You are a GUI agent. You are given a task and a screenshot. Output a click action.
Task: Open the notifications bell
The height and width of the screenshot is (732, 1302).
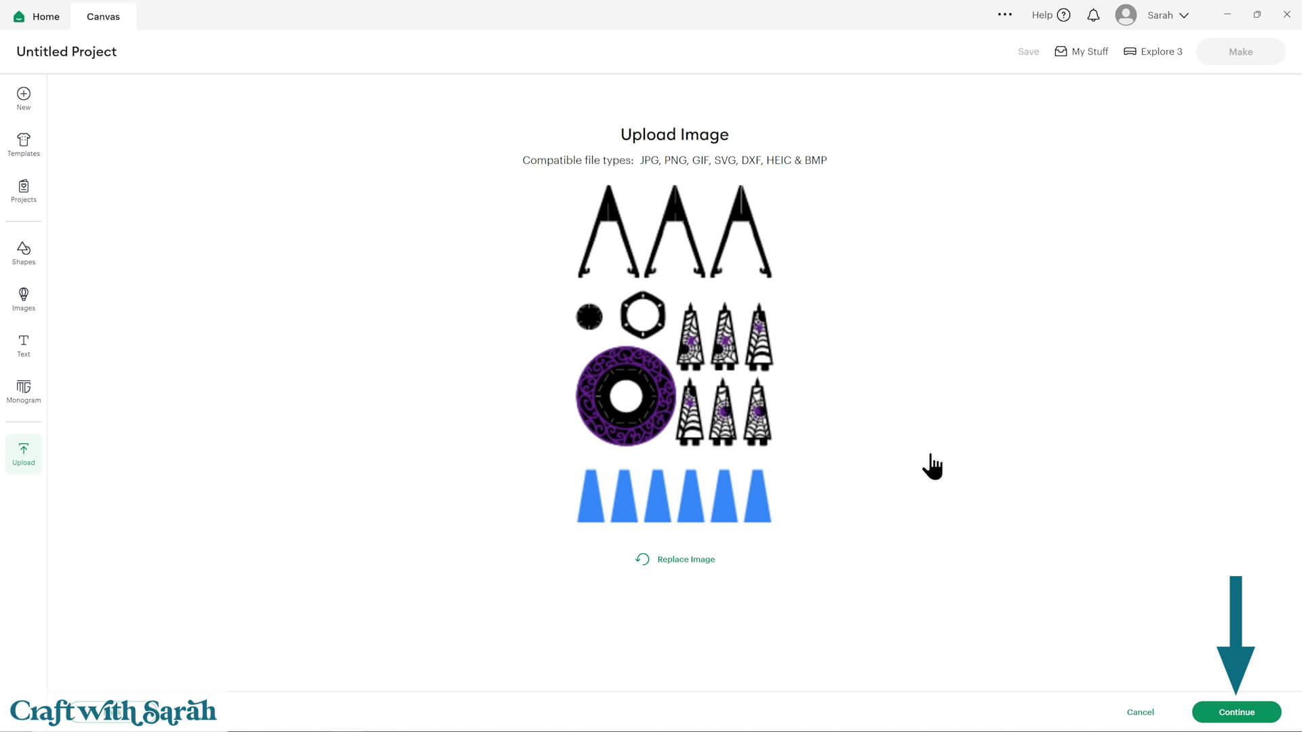1093,15
